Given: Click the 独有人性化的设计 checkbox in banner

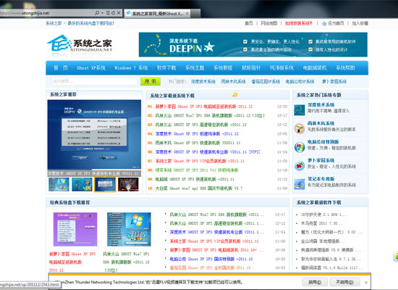Looking at the screenshot, I should click(x=310, y=49).
